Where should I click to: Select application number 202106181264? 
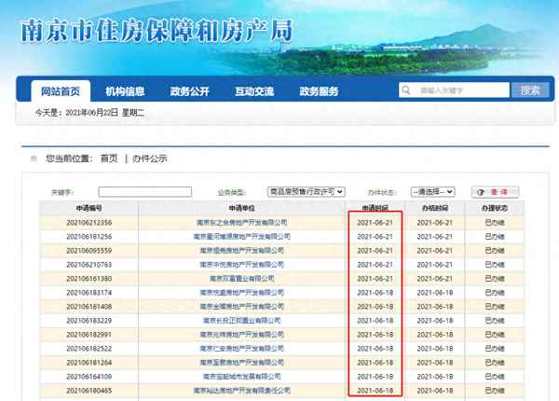click(89, 363)
